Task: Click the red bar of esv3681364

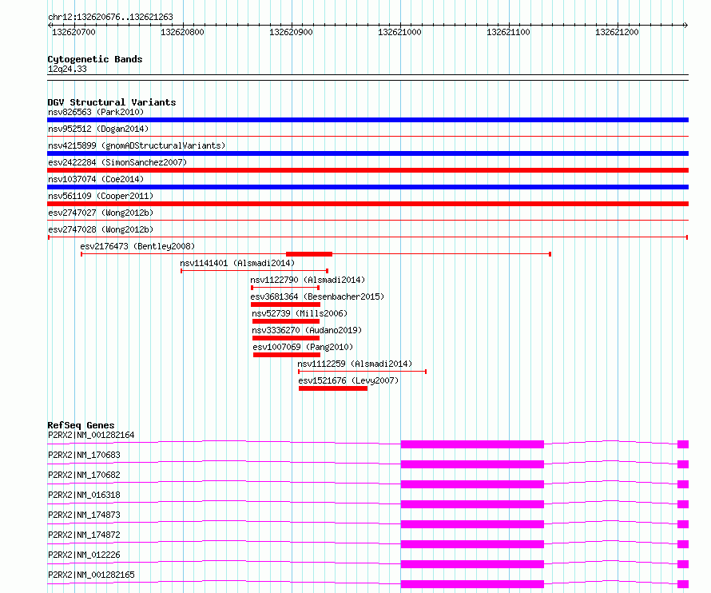Action: (x=285, y=304)
